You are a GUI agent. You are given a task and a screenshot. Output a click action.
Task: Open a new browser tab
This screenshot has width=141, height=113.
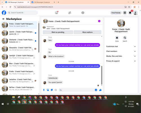coord(58,2)
